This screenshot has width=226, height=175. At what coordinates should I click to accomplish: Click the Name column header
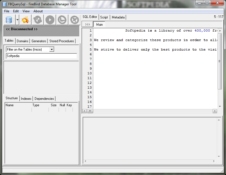(x=18, y=105)
